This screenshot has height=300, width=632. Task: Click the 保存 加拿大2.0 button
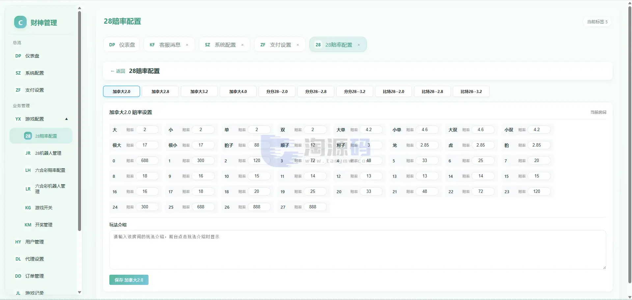click(x=129, y=280)
